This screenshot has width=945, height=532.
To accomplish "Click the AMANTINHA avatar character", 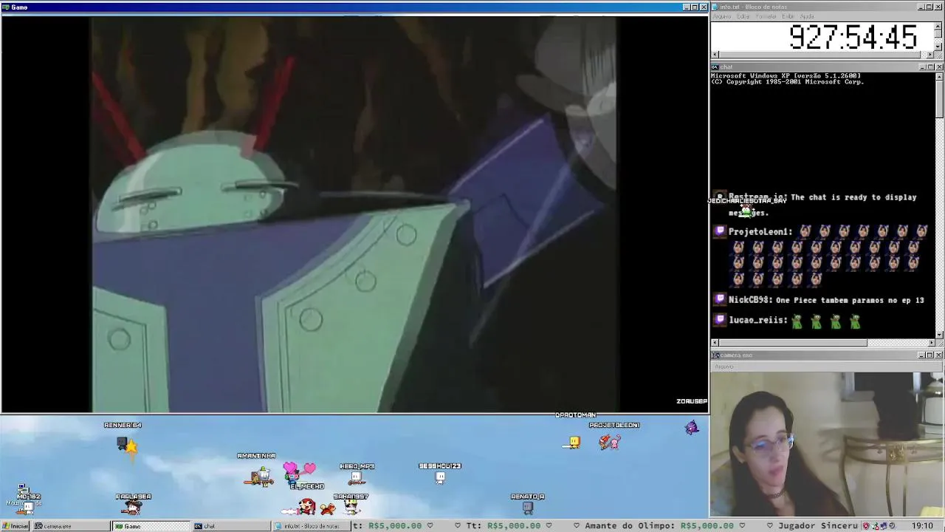I will 259,477.
